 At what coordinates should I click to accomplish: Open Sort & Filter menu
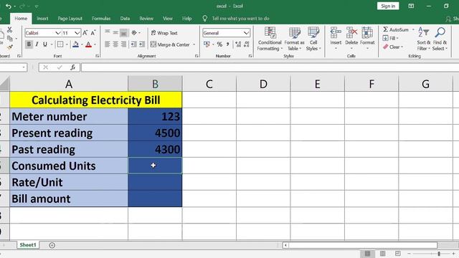(424, 39)
